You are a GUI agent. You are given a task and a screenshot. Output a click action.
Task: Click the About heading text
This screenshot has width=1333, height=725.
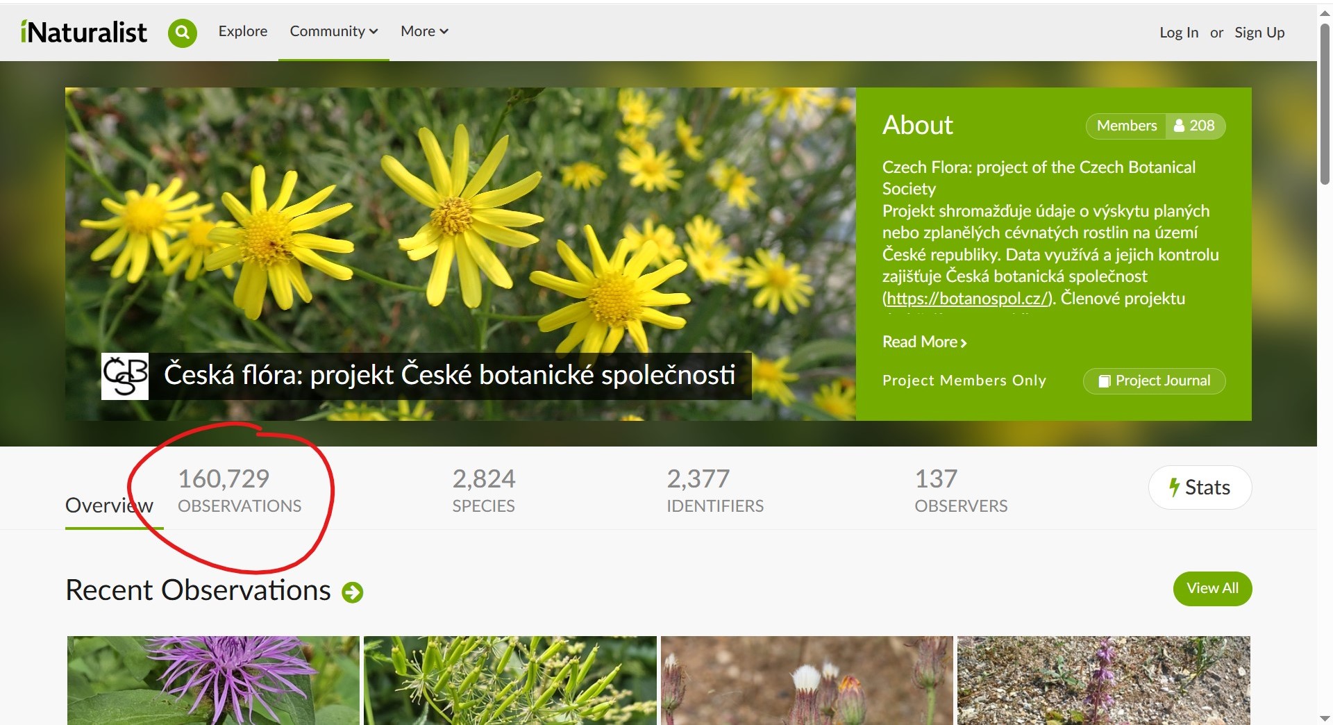point(918,125)
